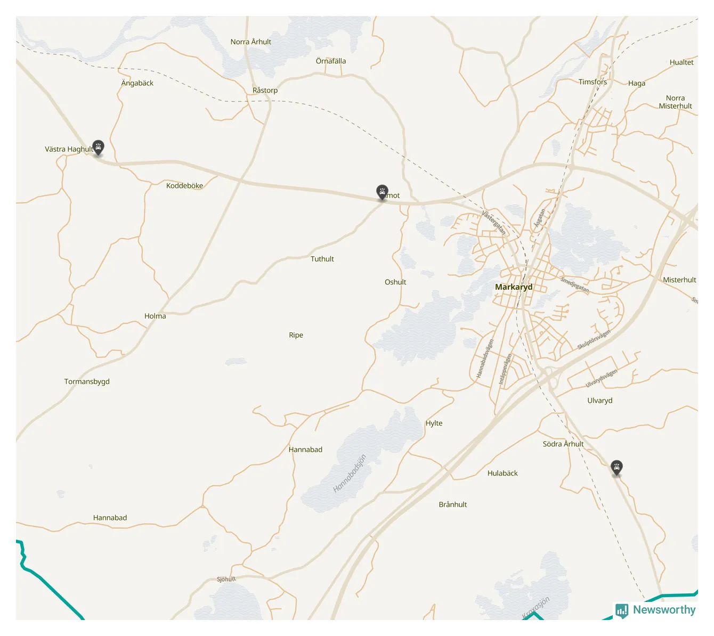Select the Hannabadsjön lake label

click(x=350, y=474)
